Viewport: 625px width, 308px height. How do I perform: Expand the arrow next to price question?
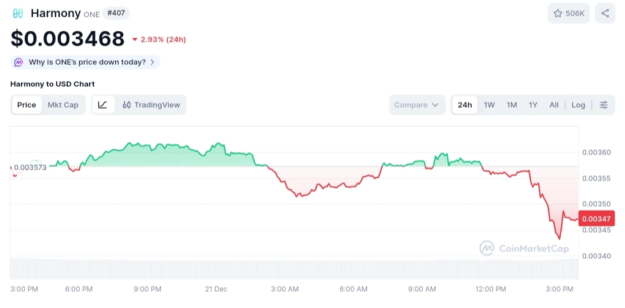pos(152,63)
